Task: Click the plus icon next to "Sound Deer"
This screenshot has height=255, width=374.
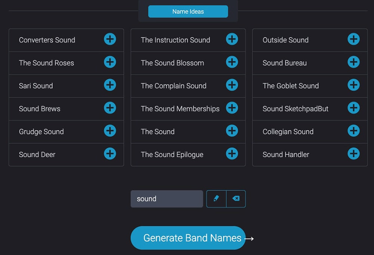Action: [110, 153]
